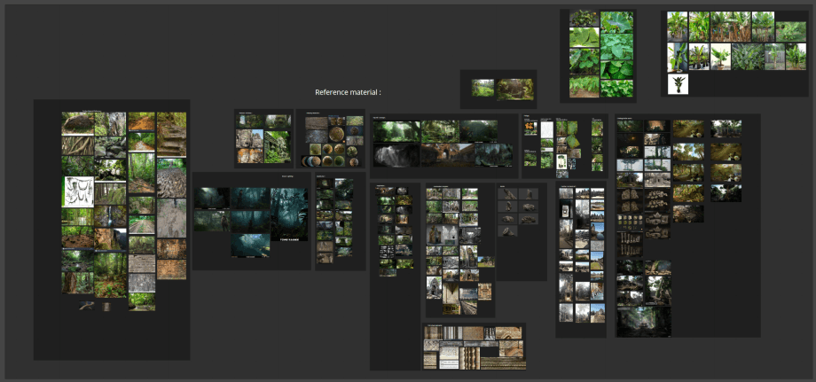This screenshot has height=382, width=816.
Task: Click the explorer standing in jungle screenshot
Action: [212, 221]
